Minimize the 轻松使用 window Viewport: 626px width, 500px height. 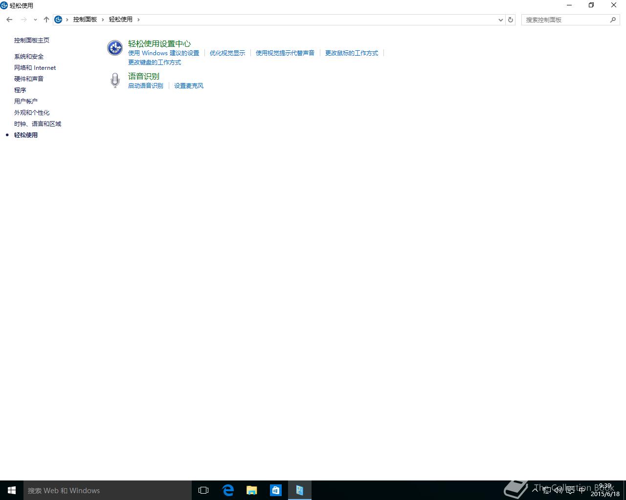click(x=569, y=5)
